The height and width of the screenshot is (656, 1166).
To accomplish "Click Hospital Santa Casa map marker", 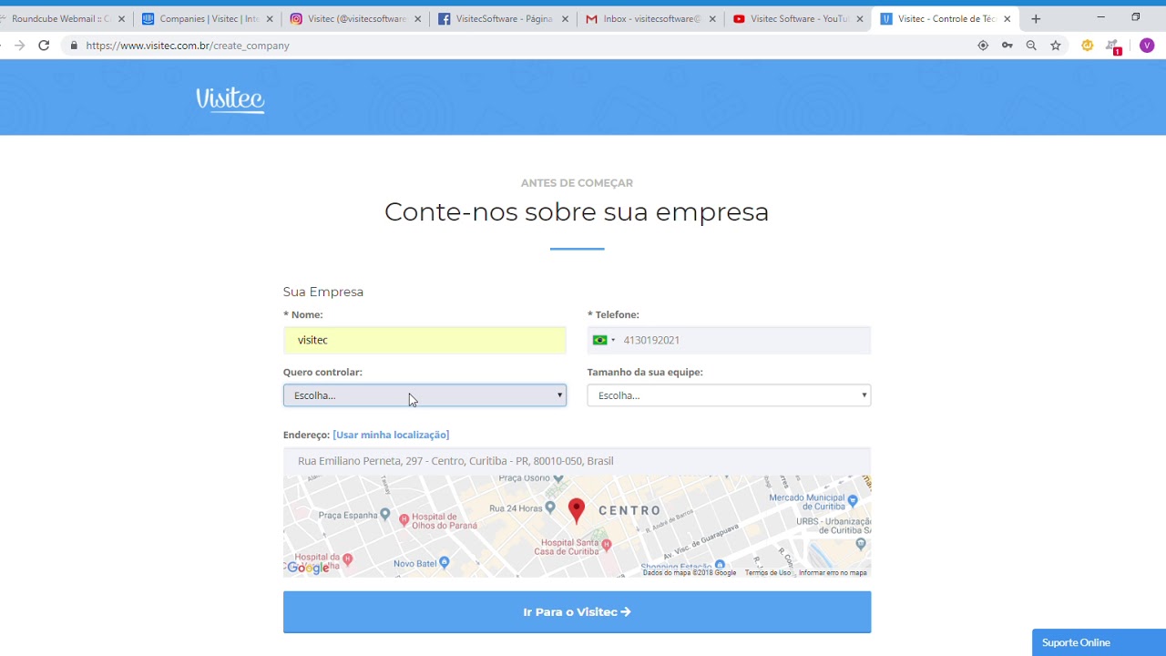I will (x=607, y=544).
